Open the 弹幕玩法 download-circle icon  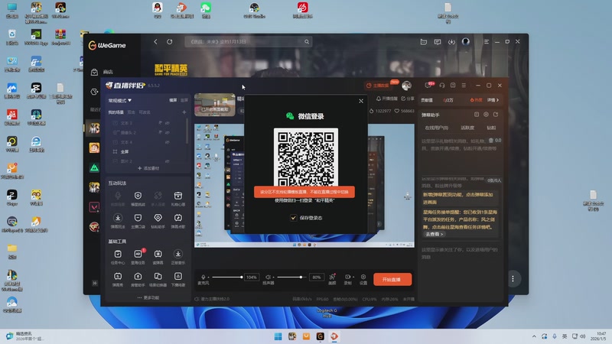(118, 218)
